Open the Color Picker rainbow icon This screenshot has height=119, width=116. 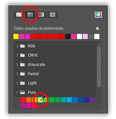coord(98,15)
